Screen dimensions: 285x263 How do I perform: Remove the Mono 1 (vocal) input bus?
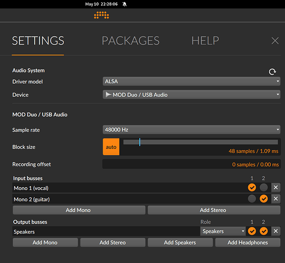(276, 188)
